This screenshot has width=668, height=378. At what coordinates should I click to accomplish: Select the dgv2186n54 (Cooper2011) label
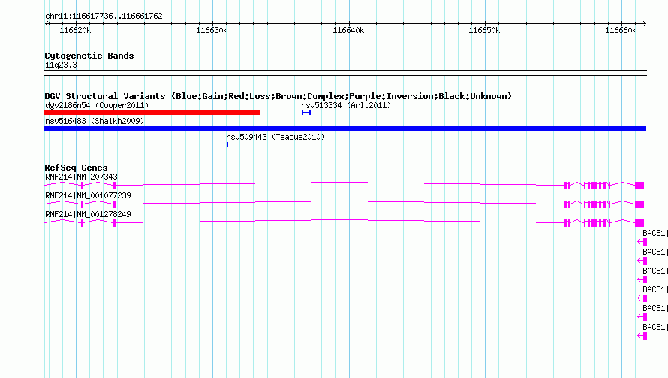97,105
